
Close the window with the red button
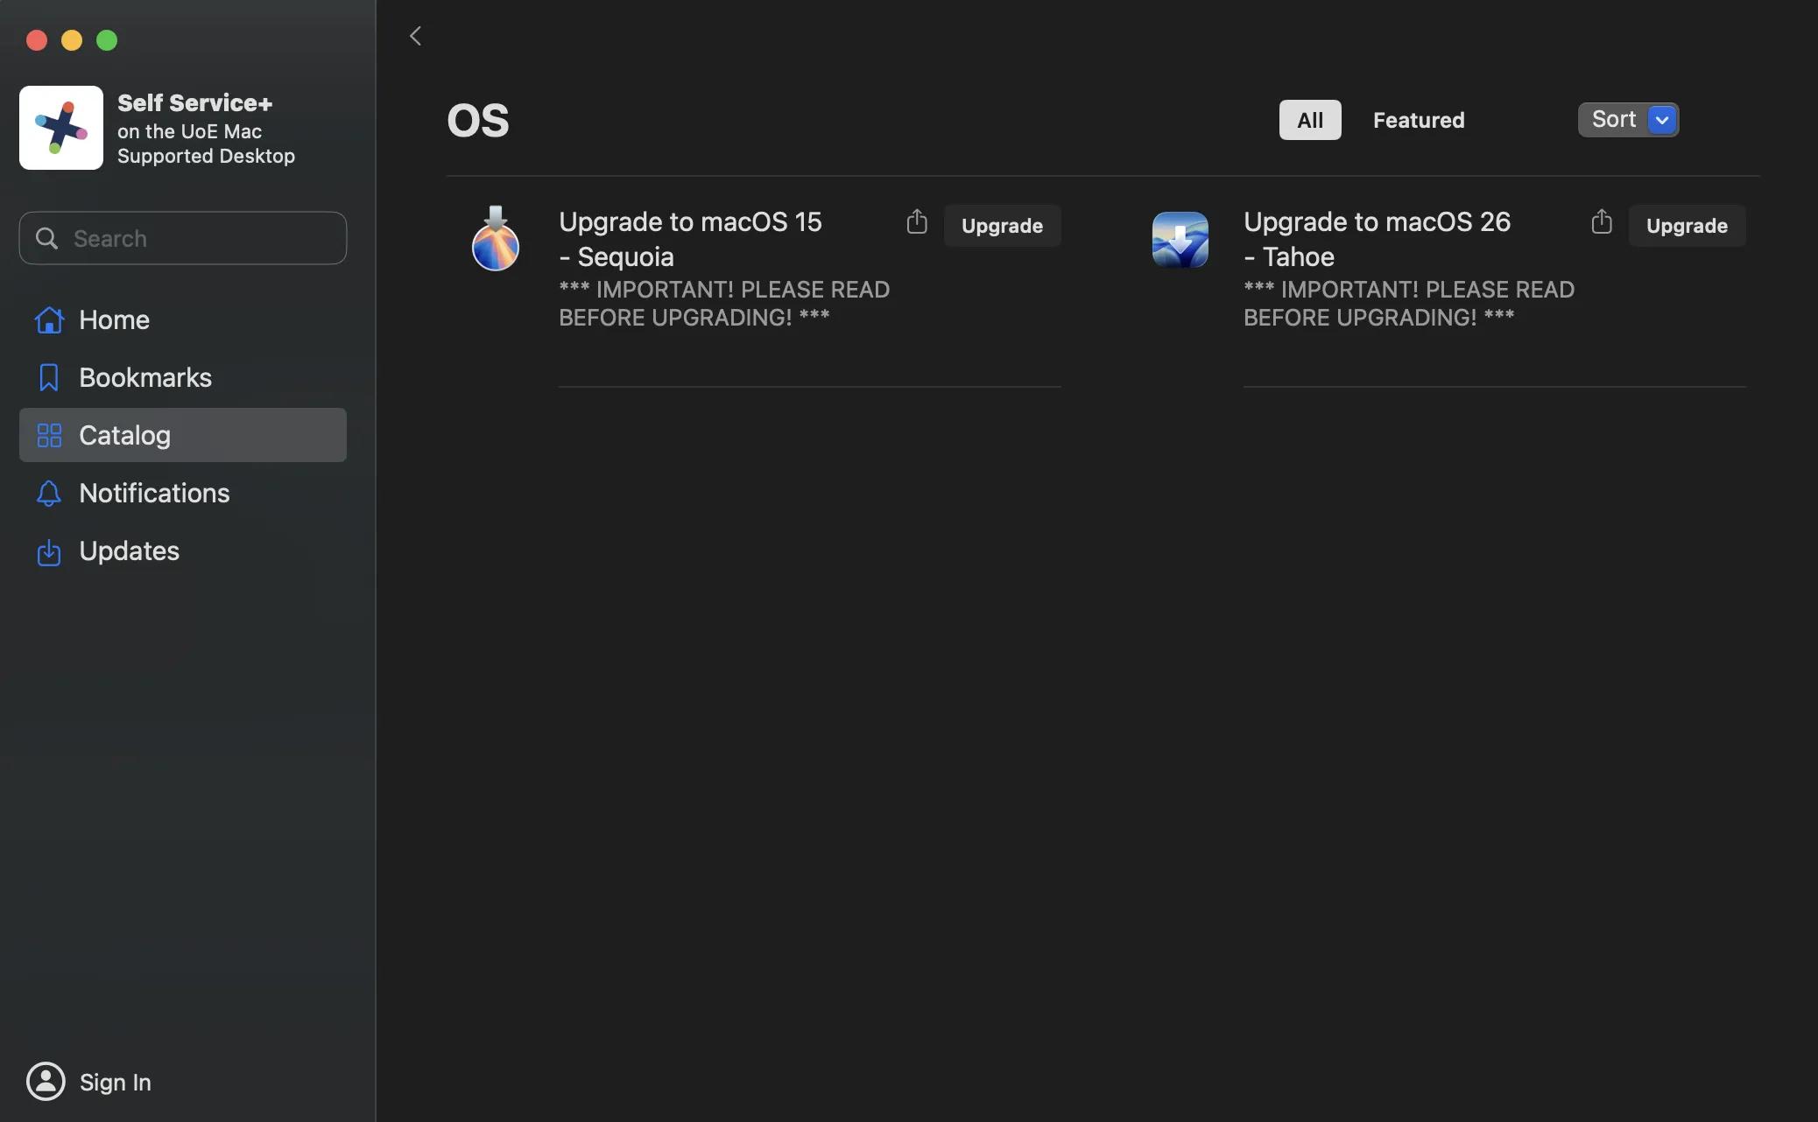click(37, 40)
